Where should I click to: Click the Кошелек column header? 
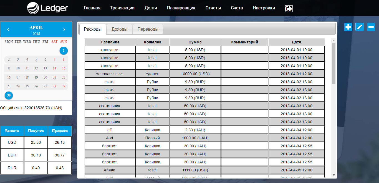click(153, 42)
